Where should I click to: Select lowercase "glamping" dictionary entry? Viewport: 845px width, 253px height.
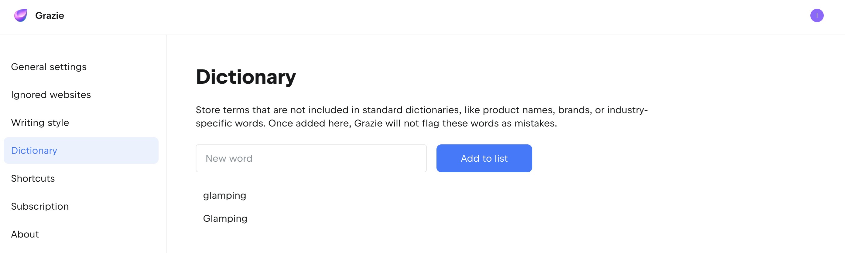[224, 195]
